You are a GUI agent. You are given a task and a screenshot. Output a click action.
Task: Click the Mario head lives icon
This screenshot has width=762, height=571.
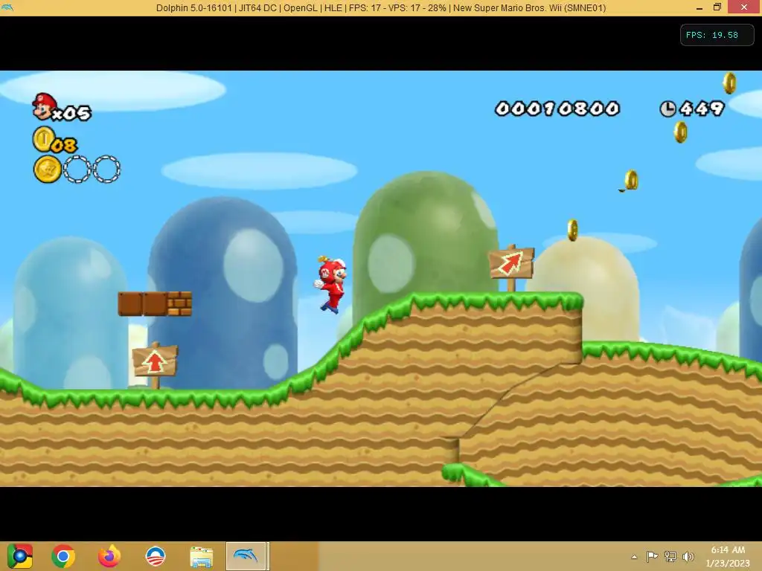tap(43, 106)
